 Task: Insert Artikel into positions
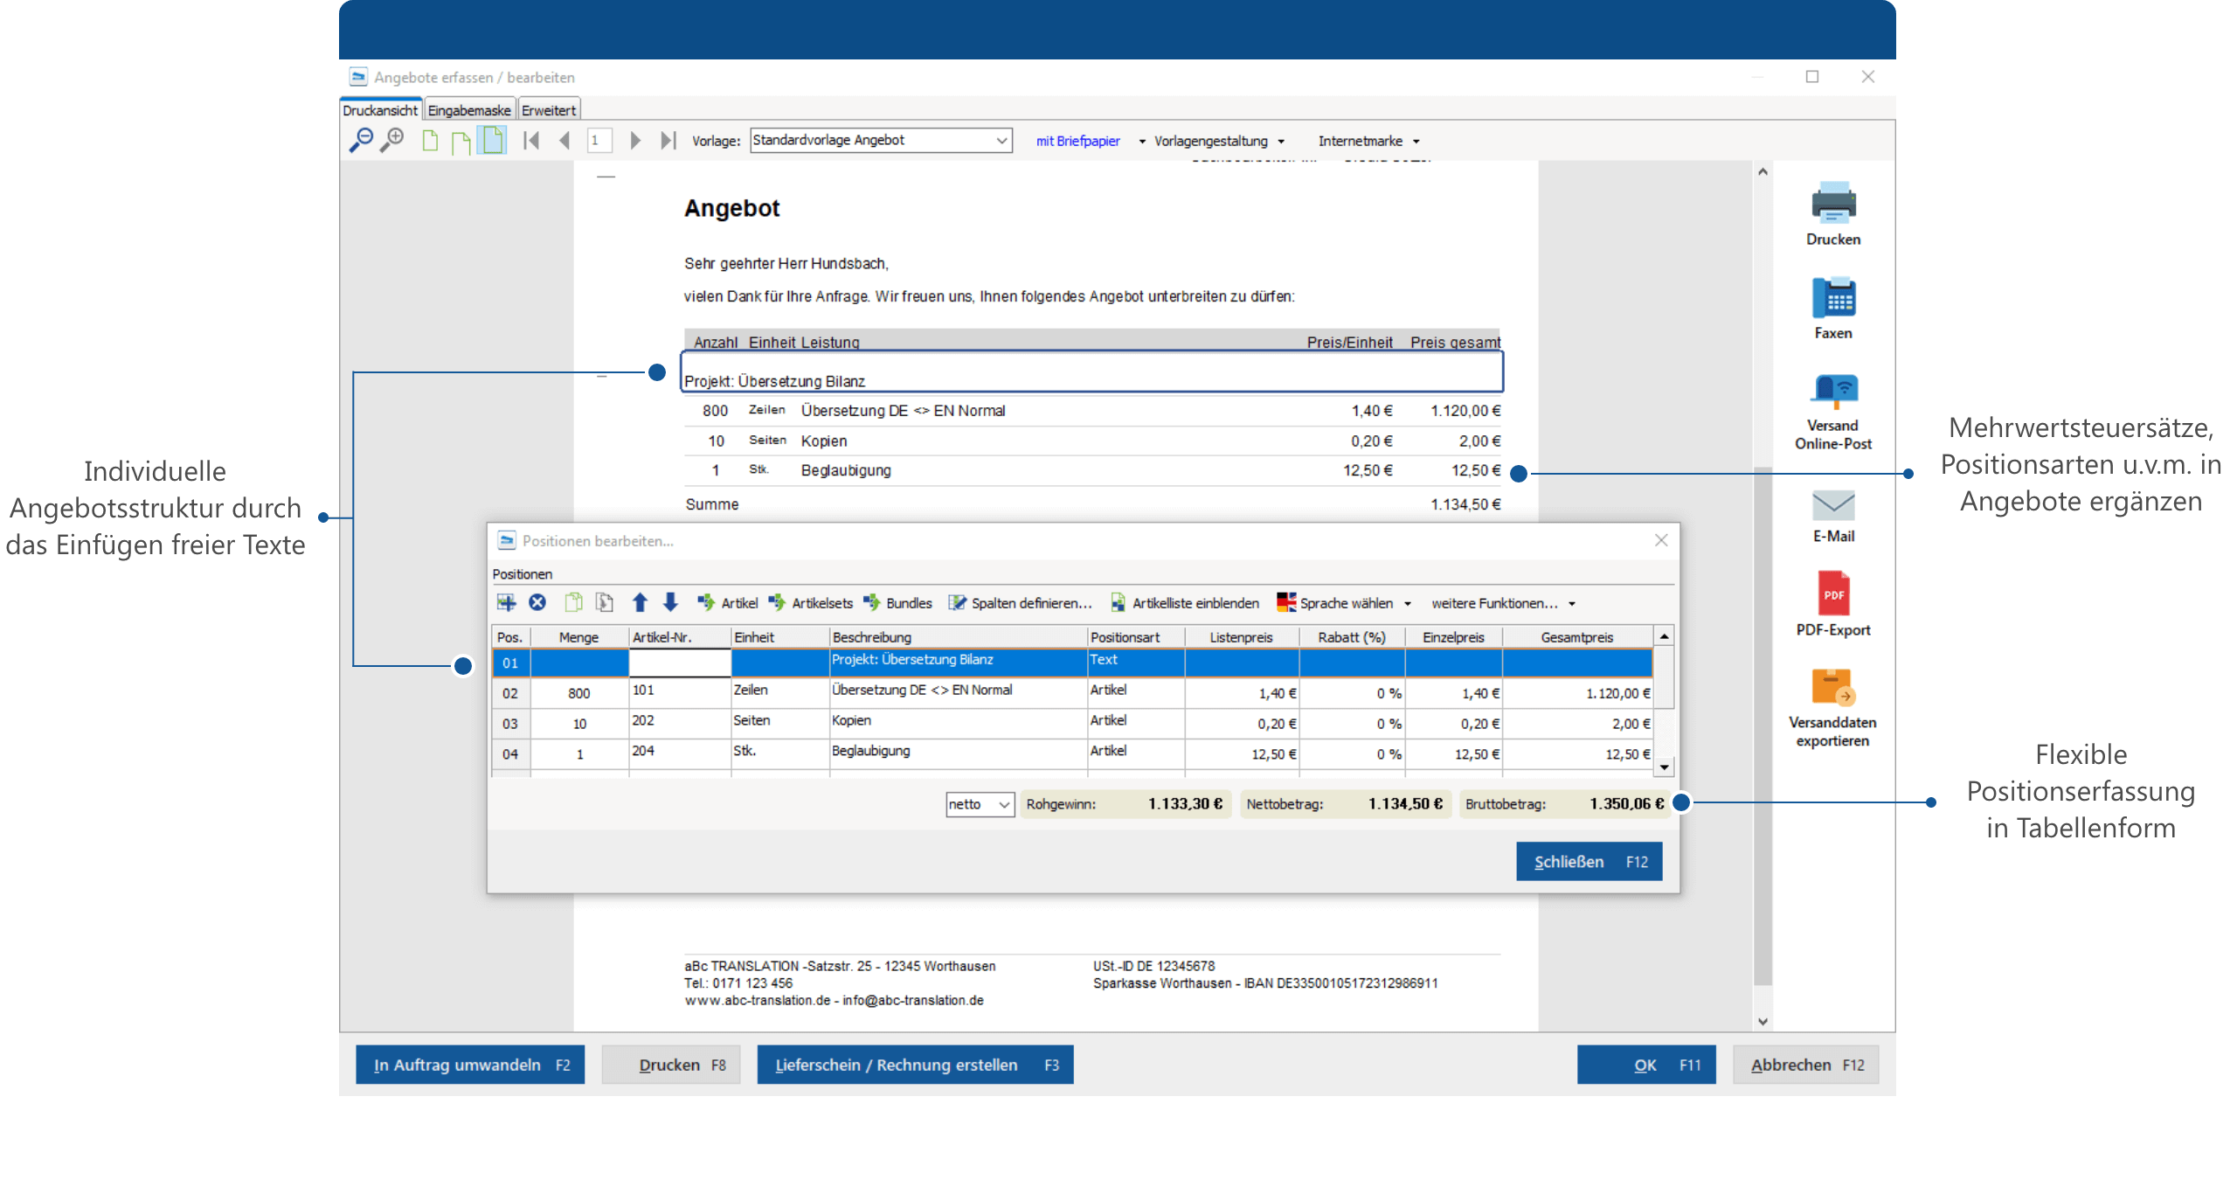click(x=727, y=603)
